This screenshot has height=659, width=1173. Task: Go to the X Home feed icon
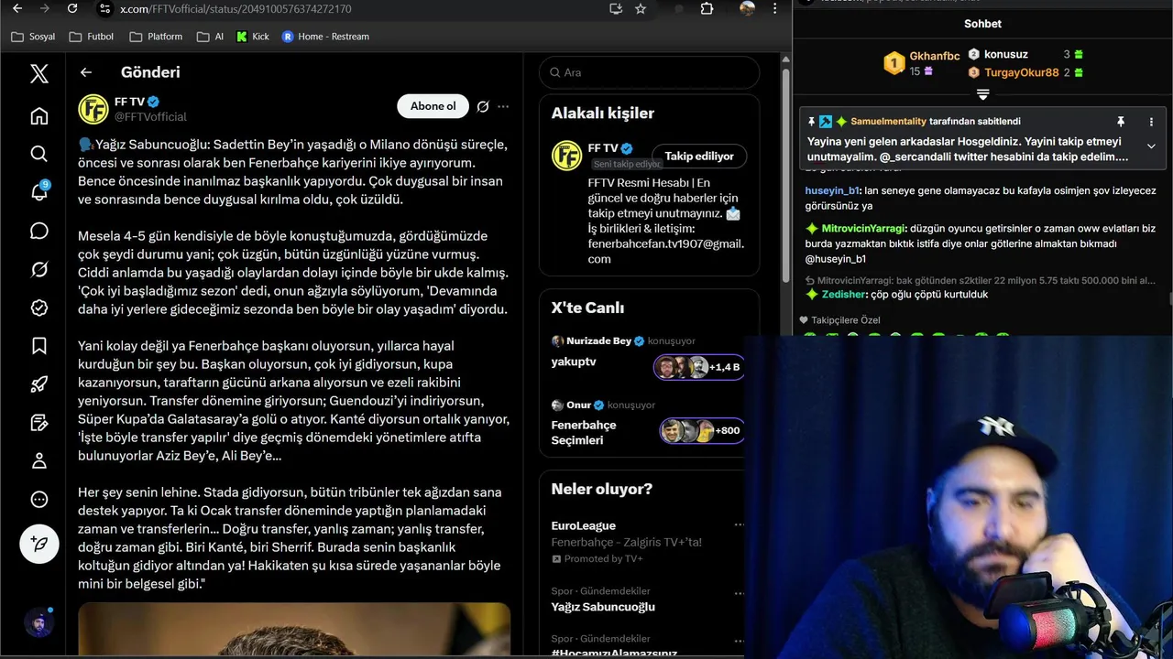click(38, 115)
